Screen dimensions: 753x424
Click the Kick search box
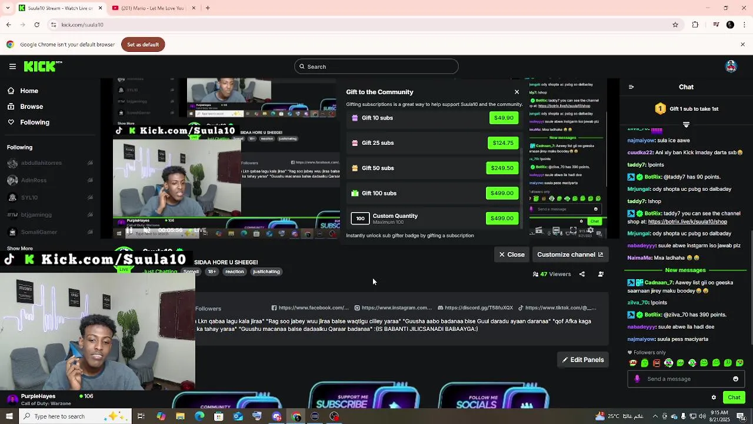(376, 67)
